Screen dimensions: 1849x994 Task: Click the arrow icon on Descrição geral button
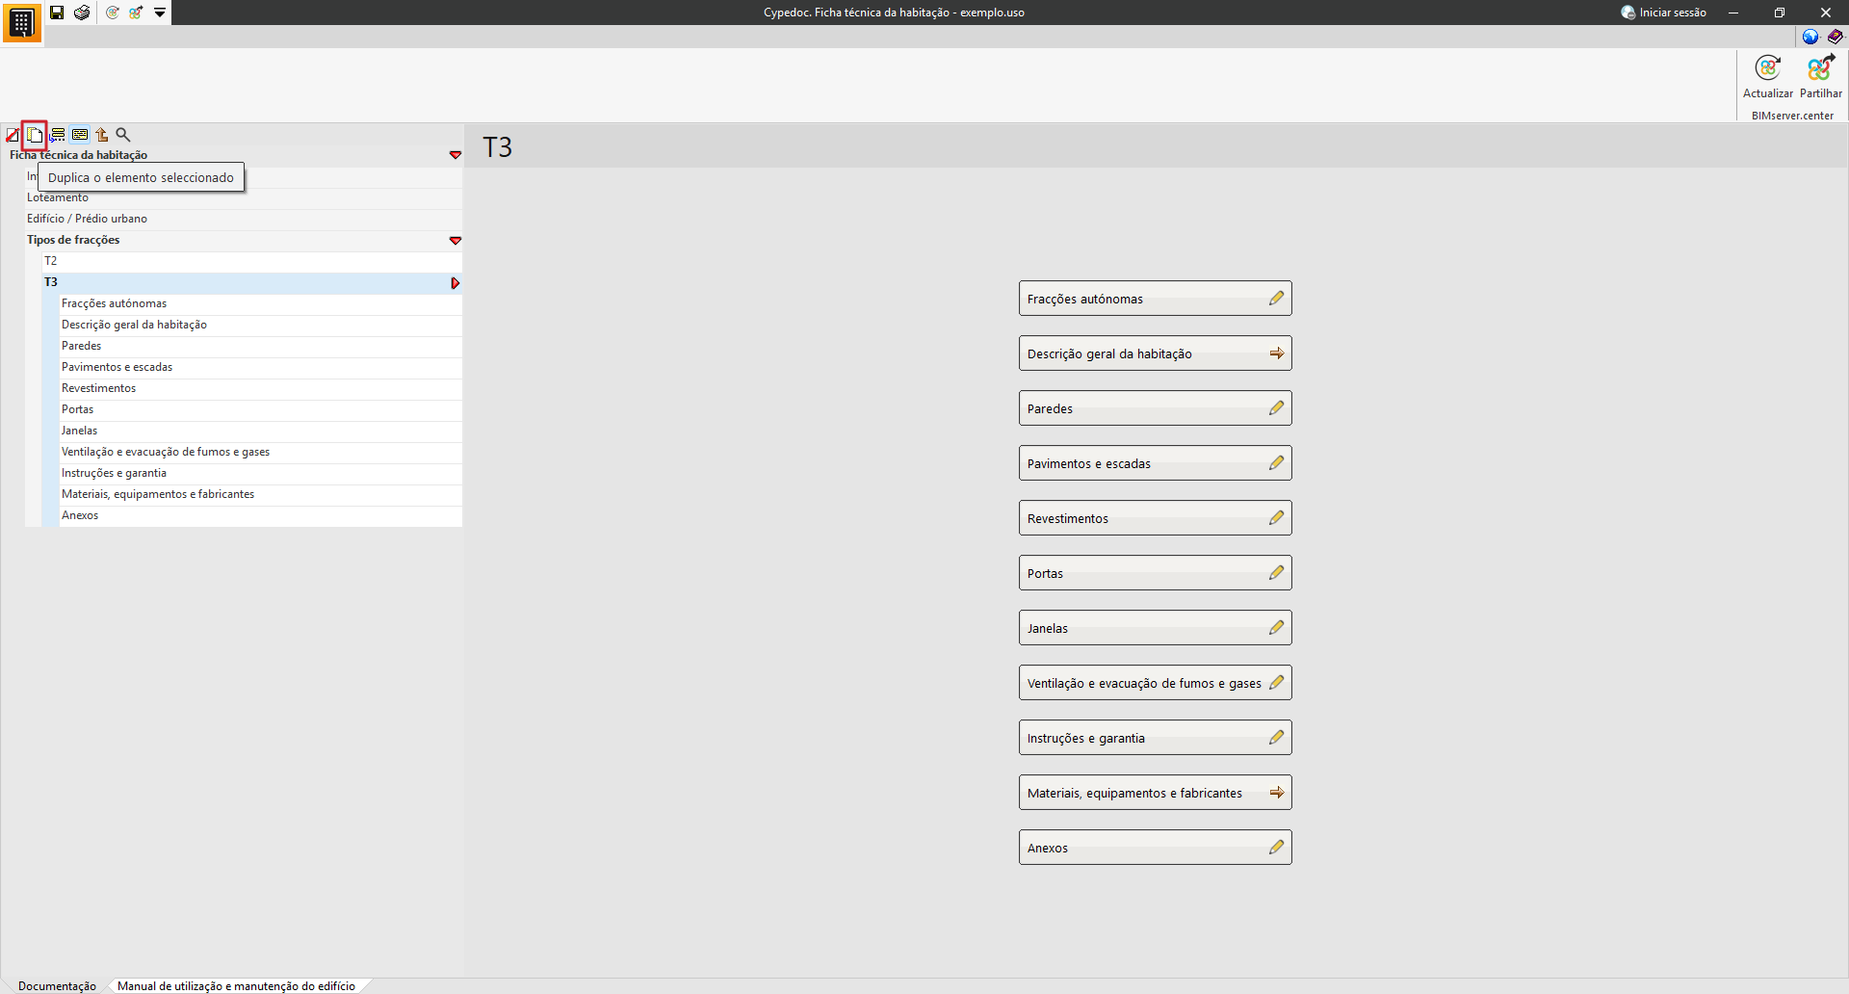tap(1276, 353)
